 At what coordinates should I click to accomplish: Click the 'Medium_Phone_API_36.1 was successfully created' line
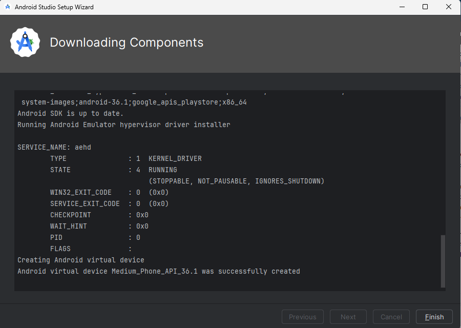(x=158, y=271)
